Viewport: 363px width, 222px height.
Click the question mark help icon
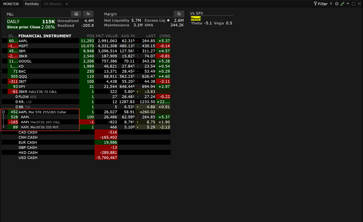331,4
